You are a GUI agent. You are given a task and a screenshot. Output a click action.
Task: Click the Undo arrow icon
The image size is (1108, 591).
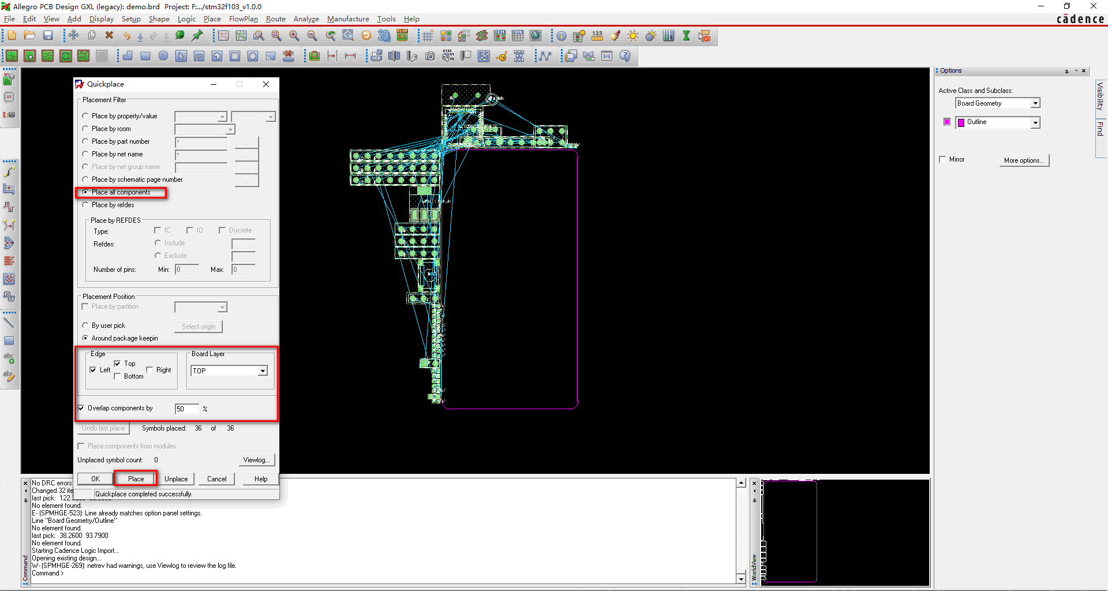pos(127,36)
